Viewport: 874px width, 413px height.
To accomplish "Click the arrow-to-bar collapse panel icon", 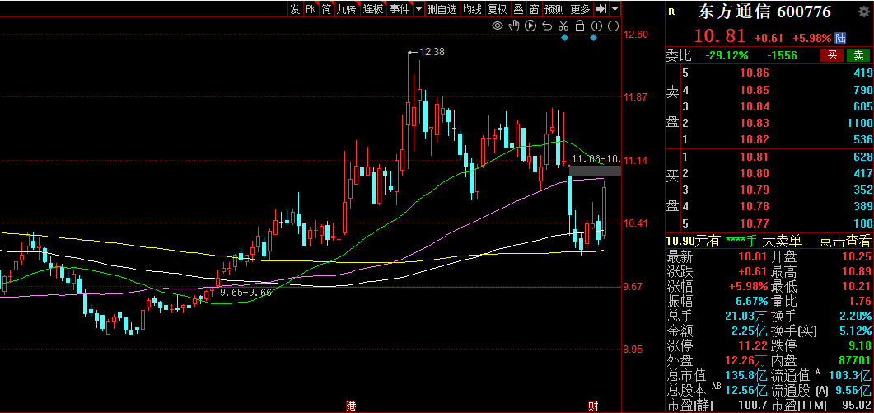I will point(601,9).
